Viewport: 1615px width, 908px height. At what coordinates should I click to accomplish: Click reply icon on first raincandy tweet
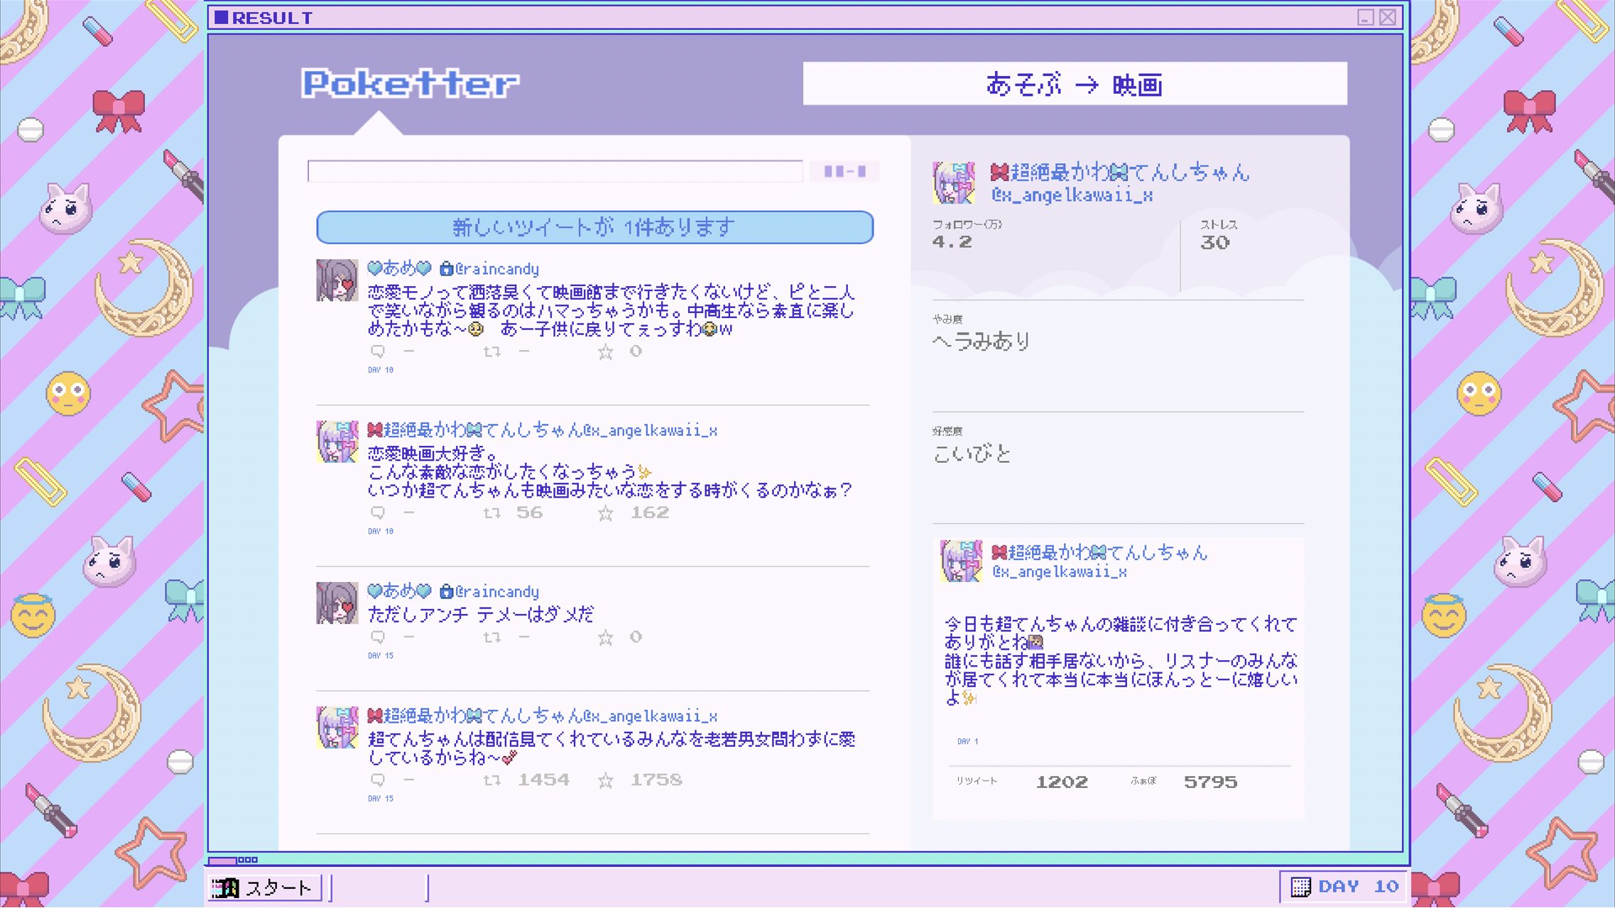pos(377,351)
